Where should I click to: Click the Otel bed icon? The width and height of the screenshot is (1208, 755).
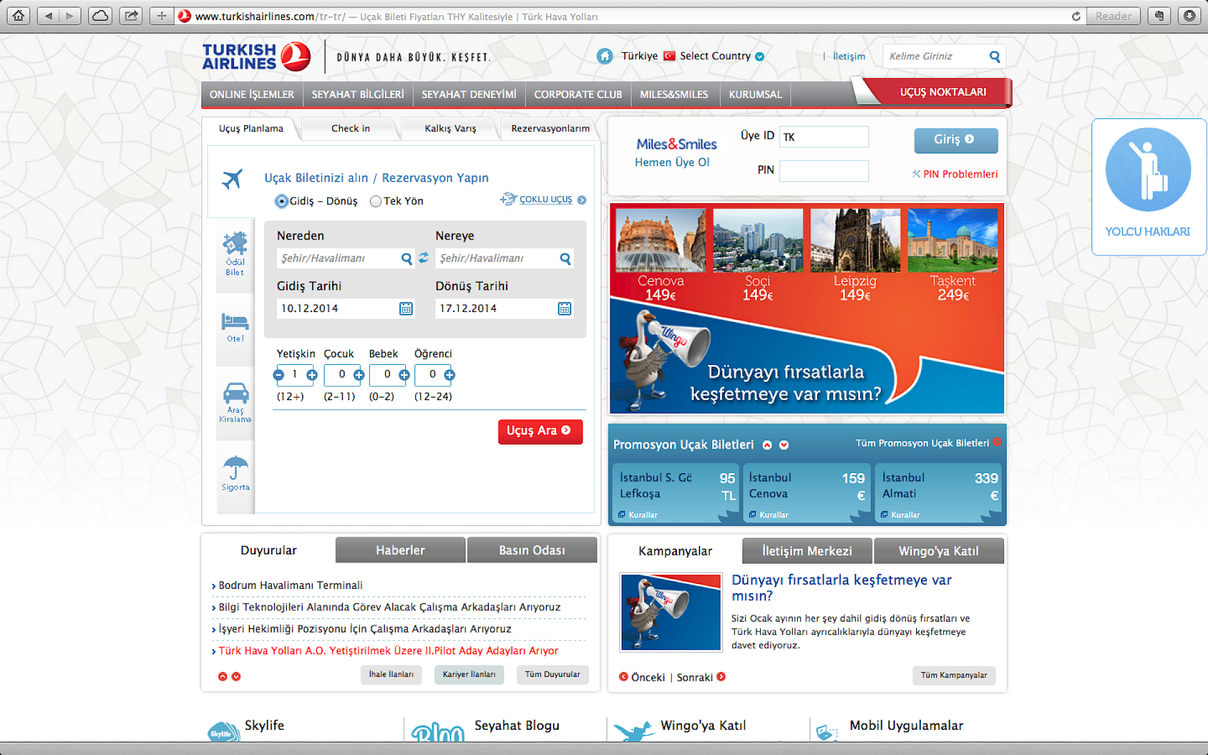pyautogui.click(x=235, y=322)
